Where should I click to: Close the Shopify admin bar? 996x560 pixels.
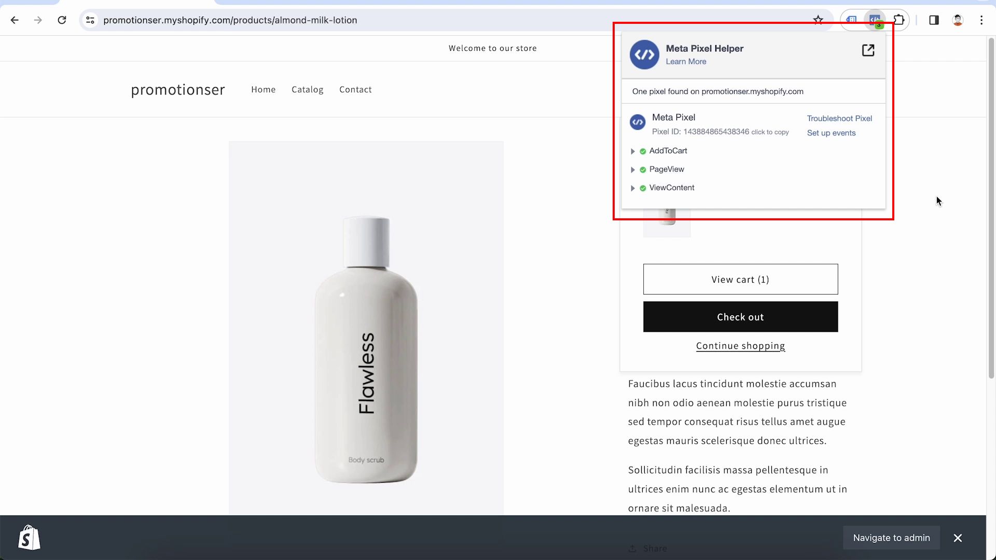tap(958, 538)
